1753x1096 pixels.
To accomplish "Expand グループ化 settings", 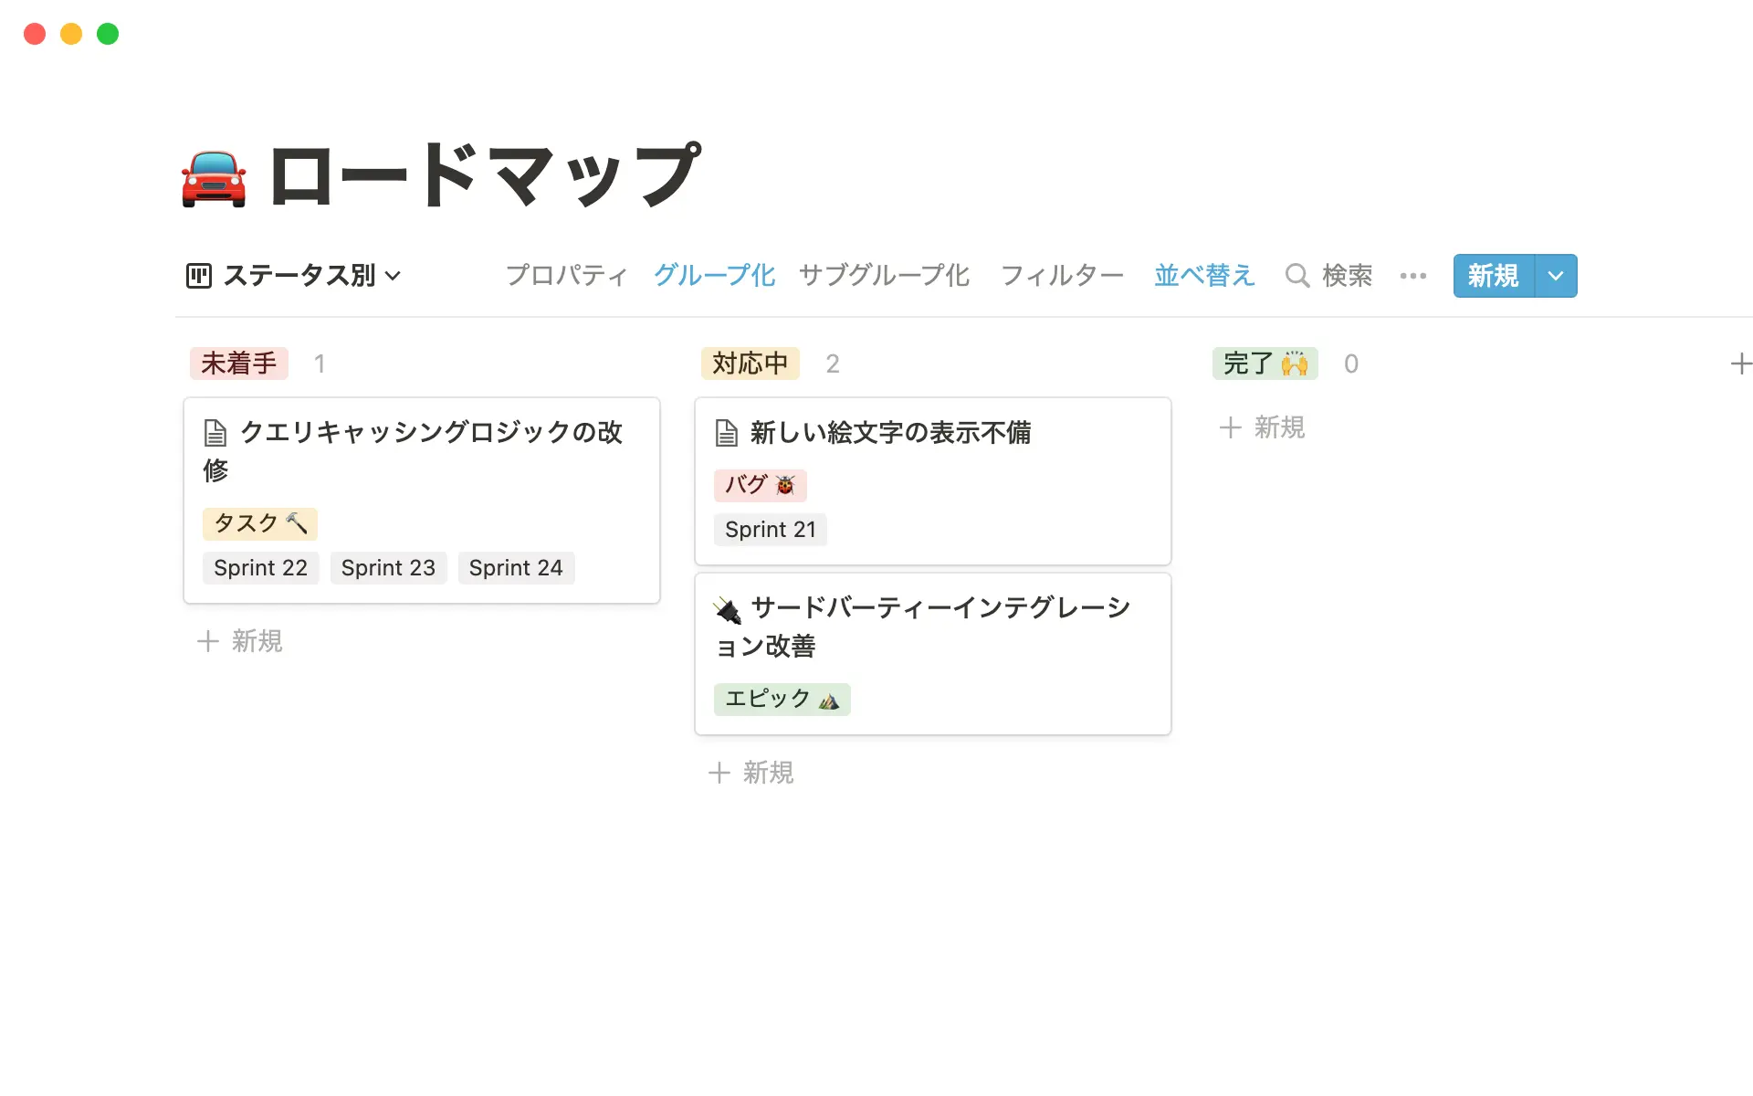I will tap(713, 275).
